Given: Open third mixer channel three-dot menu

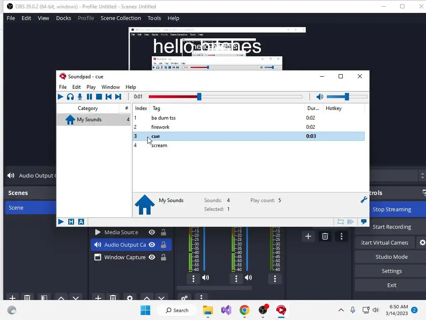Looking at the screenshot, I should point(275,279).
